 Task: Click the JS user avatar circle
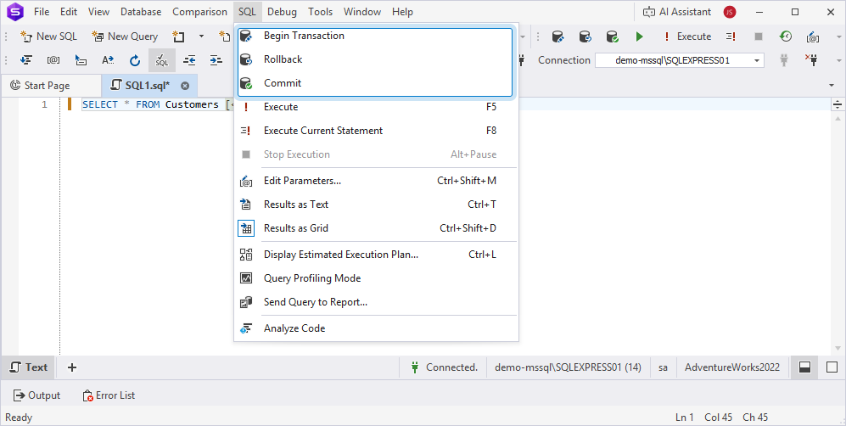click(x=730, y=12)
